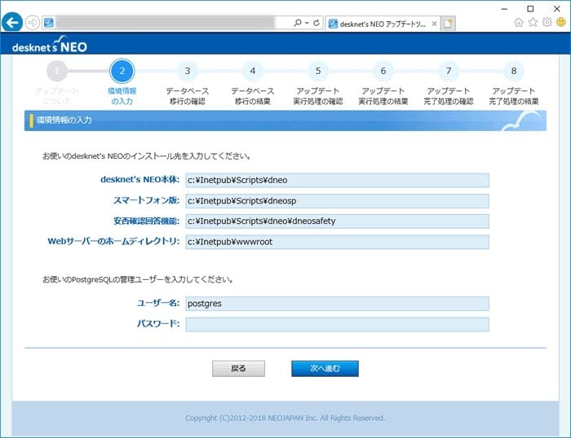
Task: Click the 環境情報の入力 section header text
Action: point(64,120)
